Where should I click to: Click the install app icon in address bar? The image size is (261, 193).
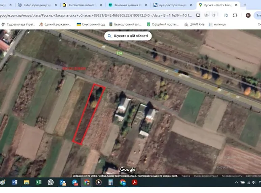(x=198, y=15)
